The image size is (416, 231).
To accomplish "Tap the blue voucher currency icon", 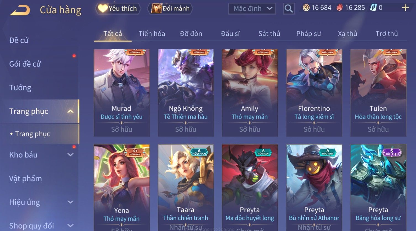I will [x=373, y=8].
